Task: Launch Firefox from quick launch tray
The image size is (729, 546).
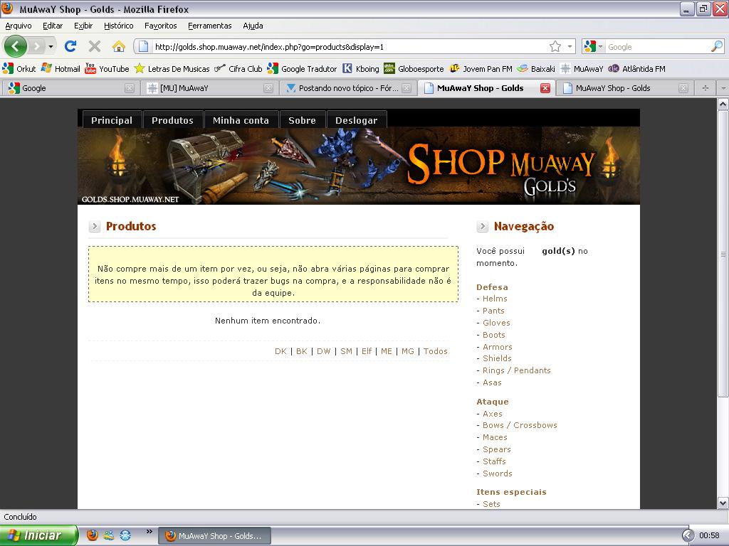Action: click(93, 535)
